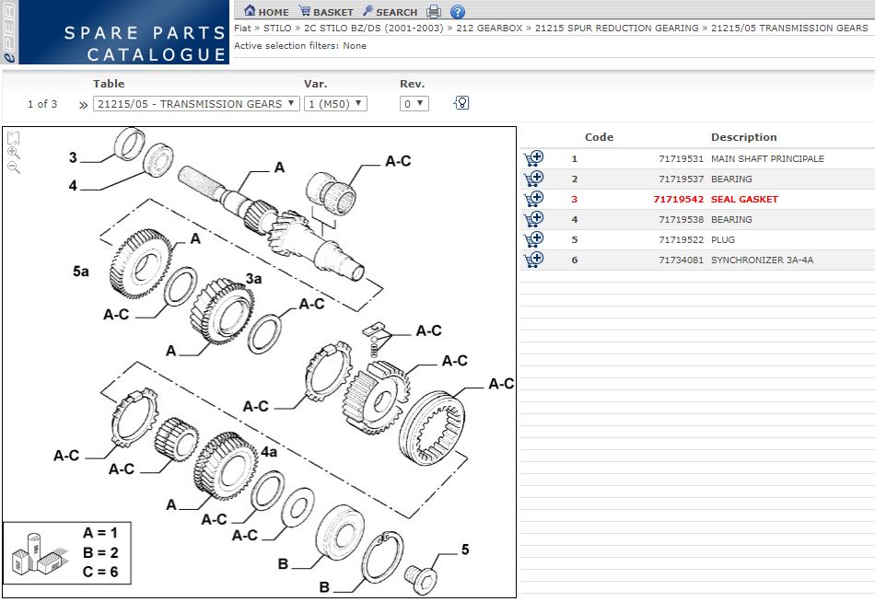The image size is (875, 602).
Task: Click the fit-to-frame diagram icon
Action: click(14, 137)
